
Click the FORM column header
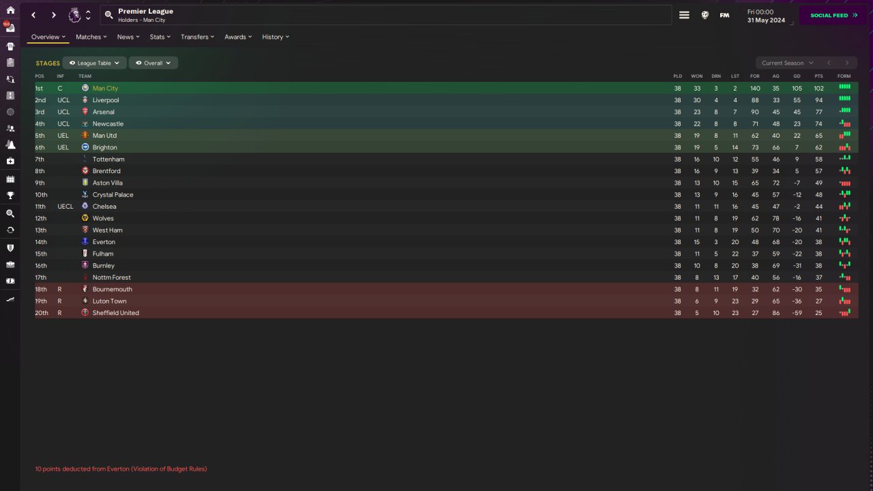844,76
